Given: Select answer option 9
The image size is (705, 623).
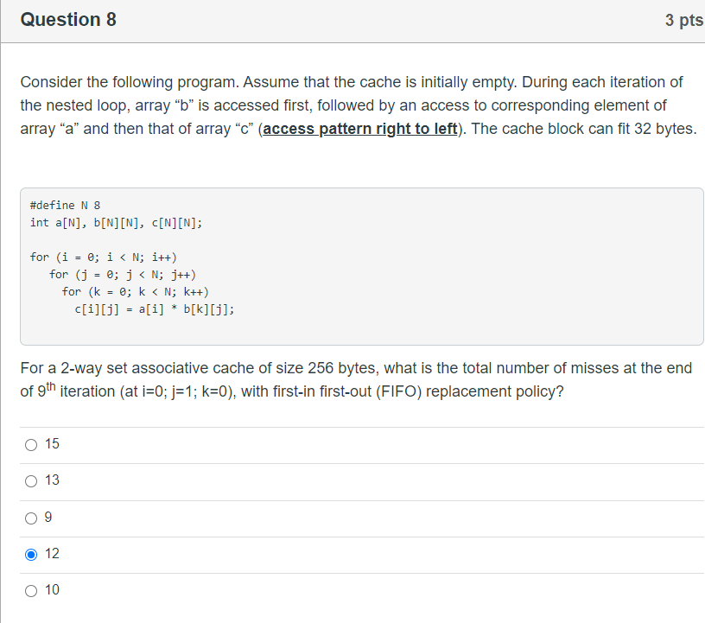Looking at the screenshot, I should (x=31, y=517).
